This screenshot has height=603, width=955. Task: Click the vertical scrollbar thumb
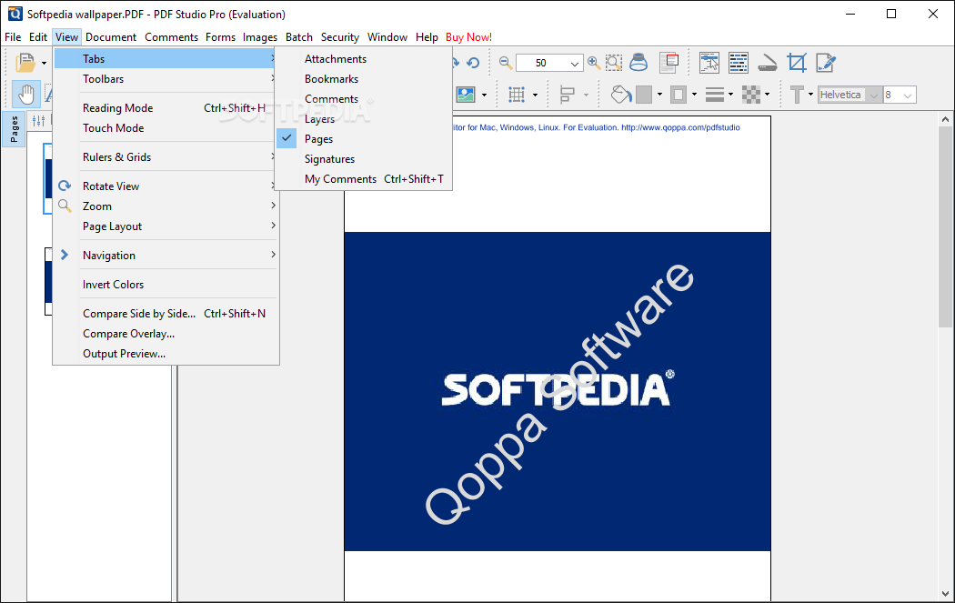coord(945,226)
